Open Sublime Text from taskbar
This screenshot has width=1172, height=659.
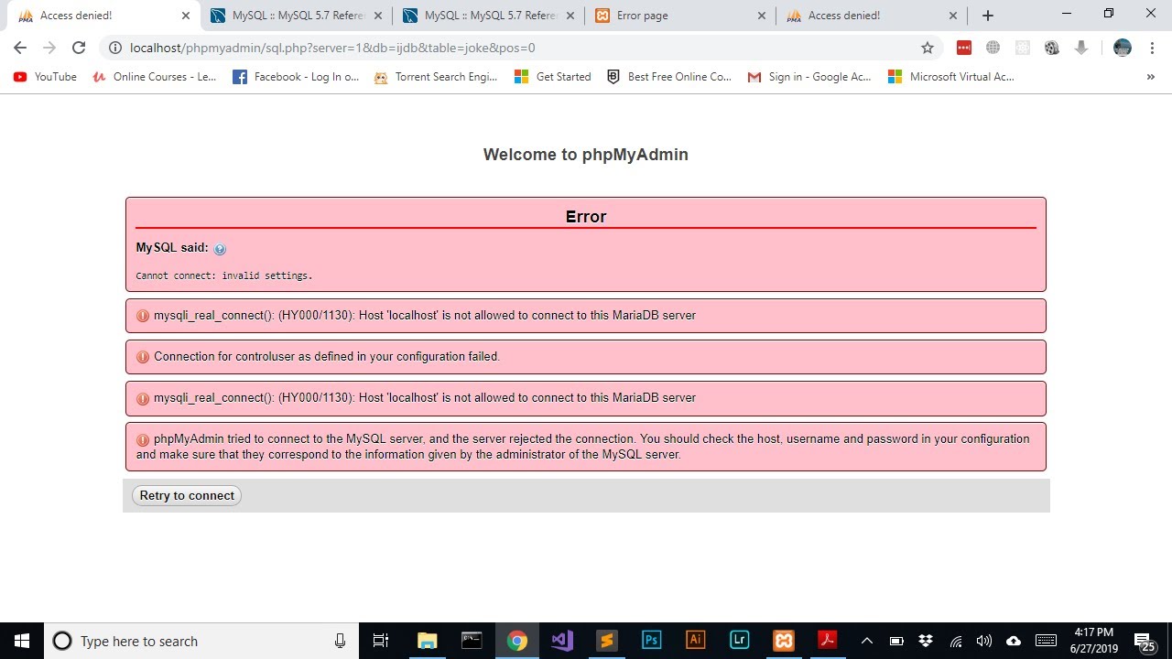(605, 641)
